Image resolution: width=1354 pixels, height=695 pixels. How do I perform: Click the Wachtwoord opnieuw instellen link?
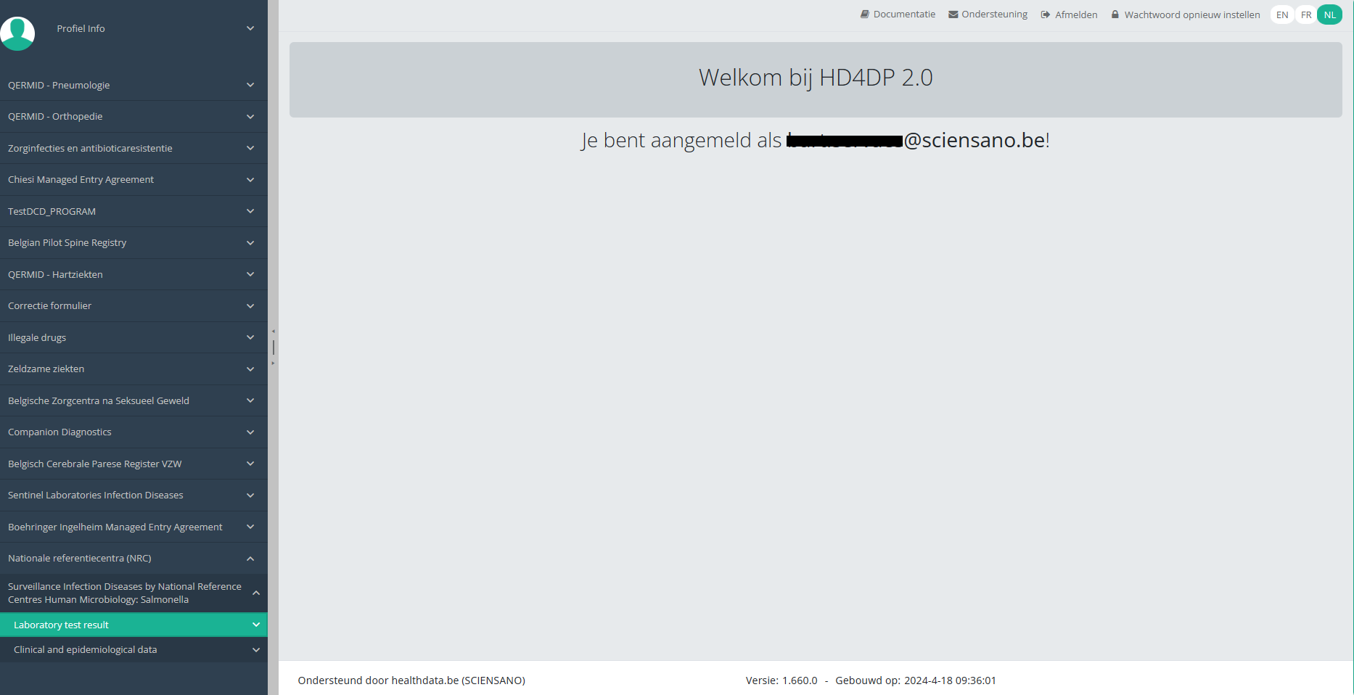(1192, 15)
